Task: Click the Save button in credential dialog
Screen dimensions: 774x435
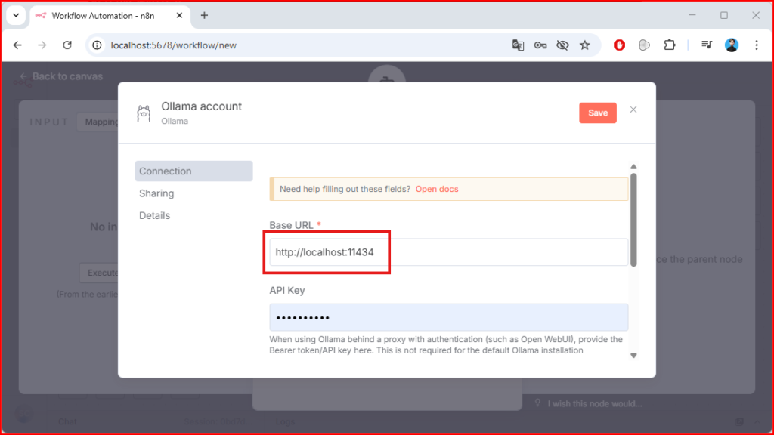Action: click(x=597, y=113)
